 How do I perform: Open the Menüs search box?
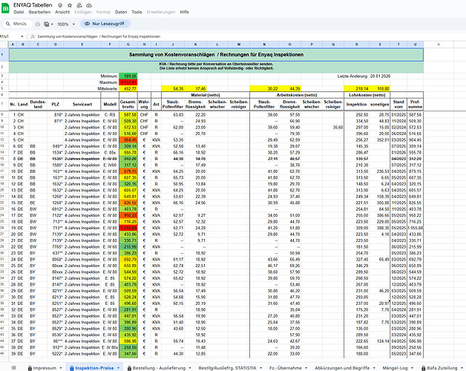click(x=18, y=24)
